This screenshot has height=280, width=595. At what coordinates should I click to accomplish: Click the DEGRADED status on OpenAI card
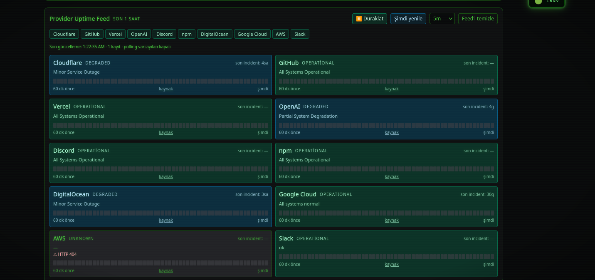click(316, 107)
